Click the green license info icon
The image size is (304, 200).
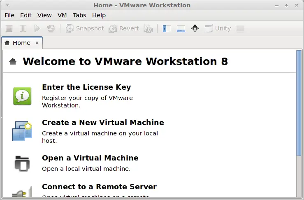tap(22, 96)
